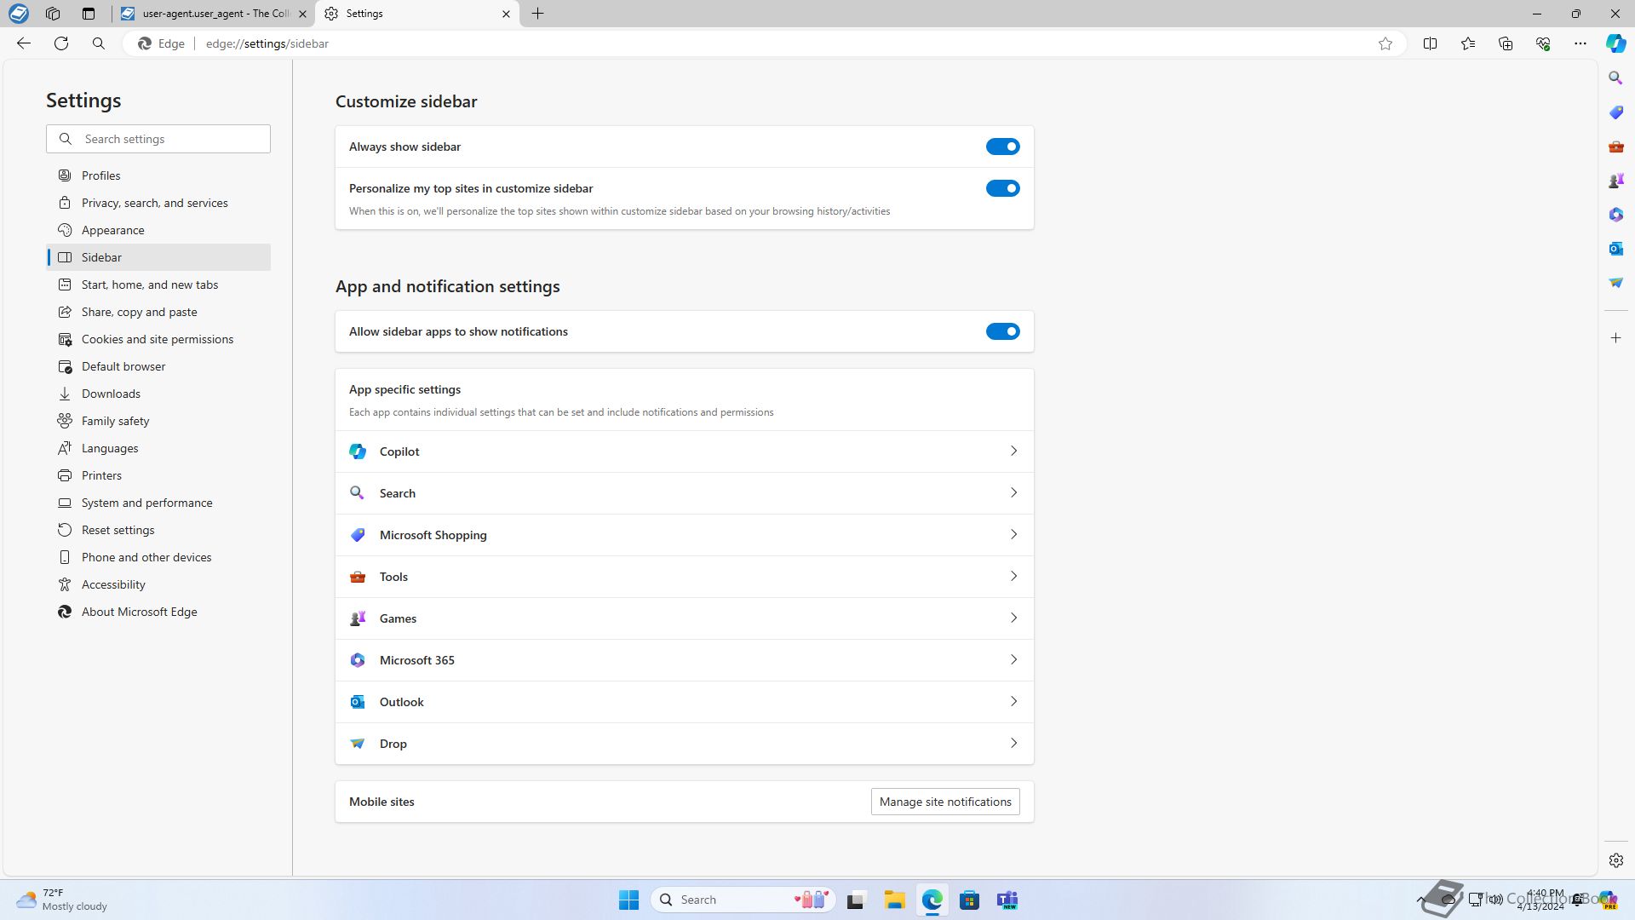Click the sidebar Search magnifier icon

1615,78
